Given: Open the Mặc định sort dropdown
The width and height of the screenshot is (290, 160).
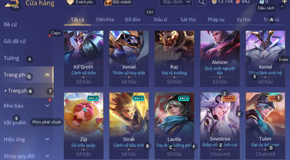Looking at the screenshot, I should pyautogui.click(x=176, y=2).
